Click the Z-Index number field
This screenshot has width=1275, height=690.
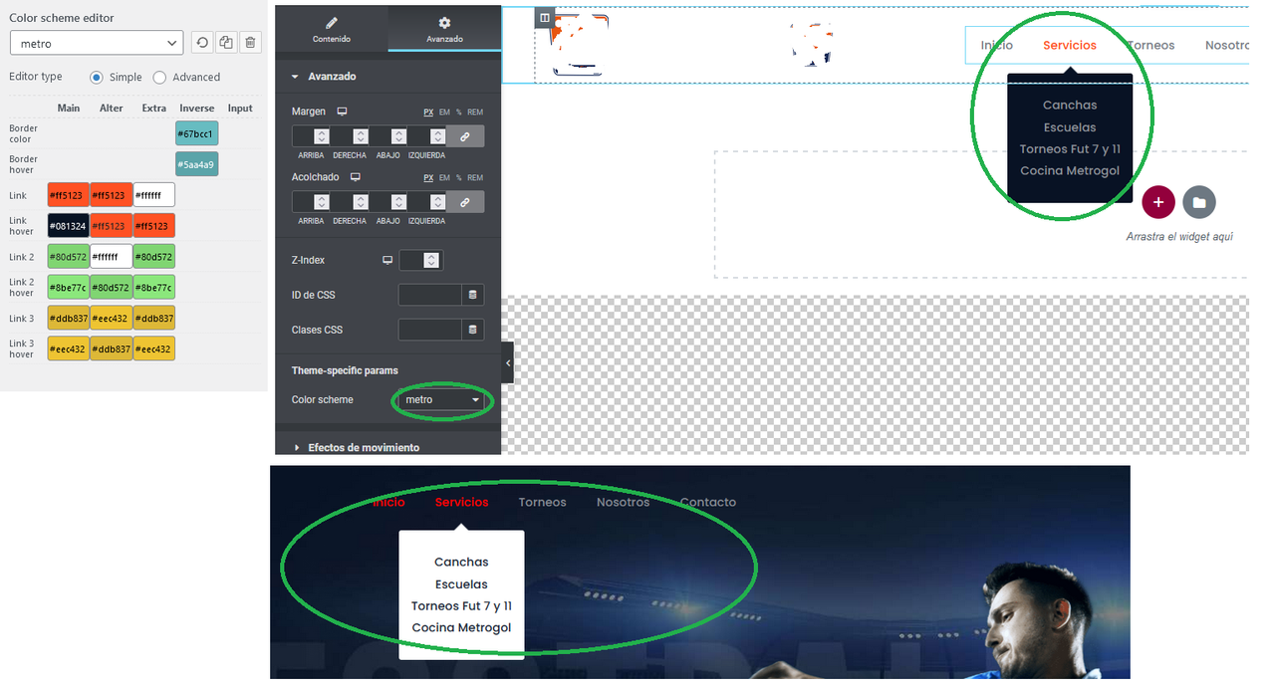tap(420, 260)
